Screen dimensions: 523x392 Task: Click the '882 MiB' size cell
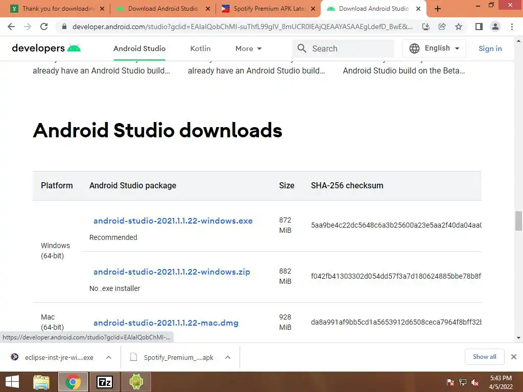point(285,276)
